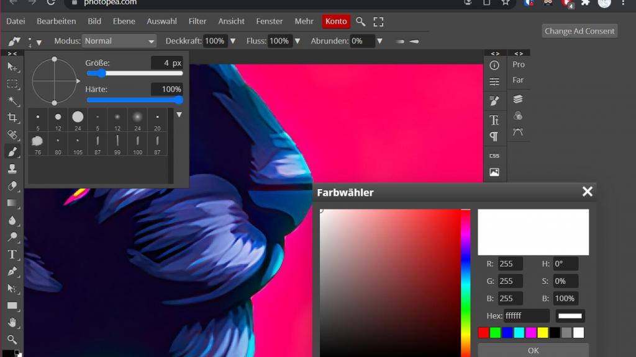Screen dimensions: 636x357
Task: Select the Move tool
Action: (x=12, y=67)
